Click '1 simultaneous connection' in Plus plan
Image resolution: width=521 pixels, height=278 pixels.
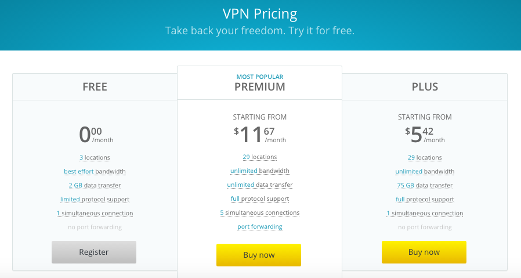(425, 214)
